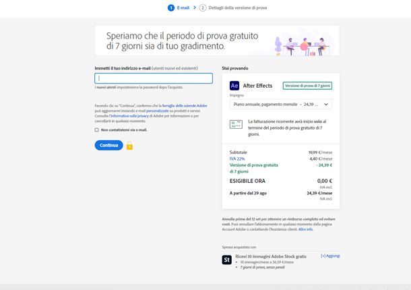Select 'Dettagli della versione di prova' step
Screen dimensions: 411x290
pyautogui.click(x=238, y=8)
